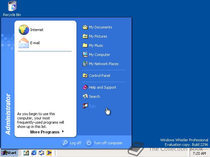Click the 7:20 AM clock
Viewport: 210px width, 157px height.
tap(199, 153)
